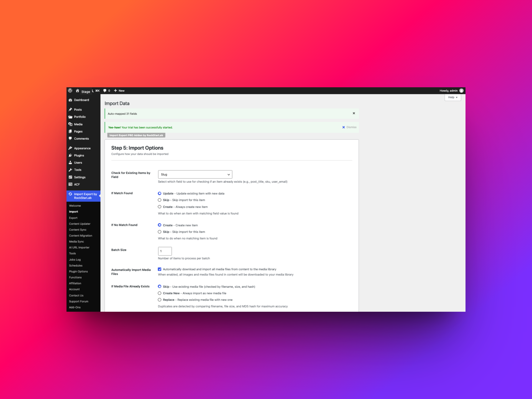Open Media Sync submenu item
The height and width of the screenshot is (399, 532).
pos(76,242)
